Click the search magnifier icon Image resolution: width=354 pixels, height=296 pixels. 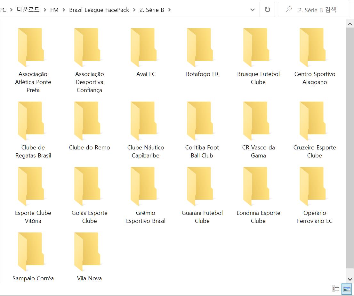point(288,10)
